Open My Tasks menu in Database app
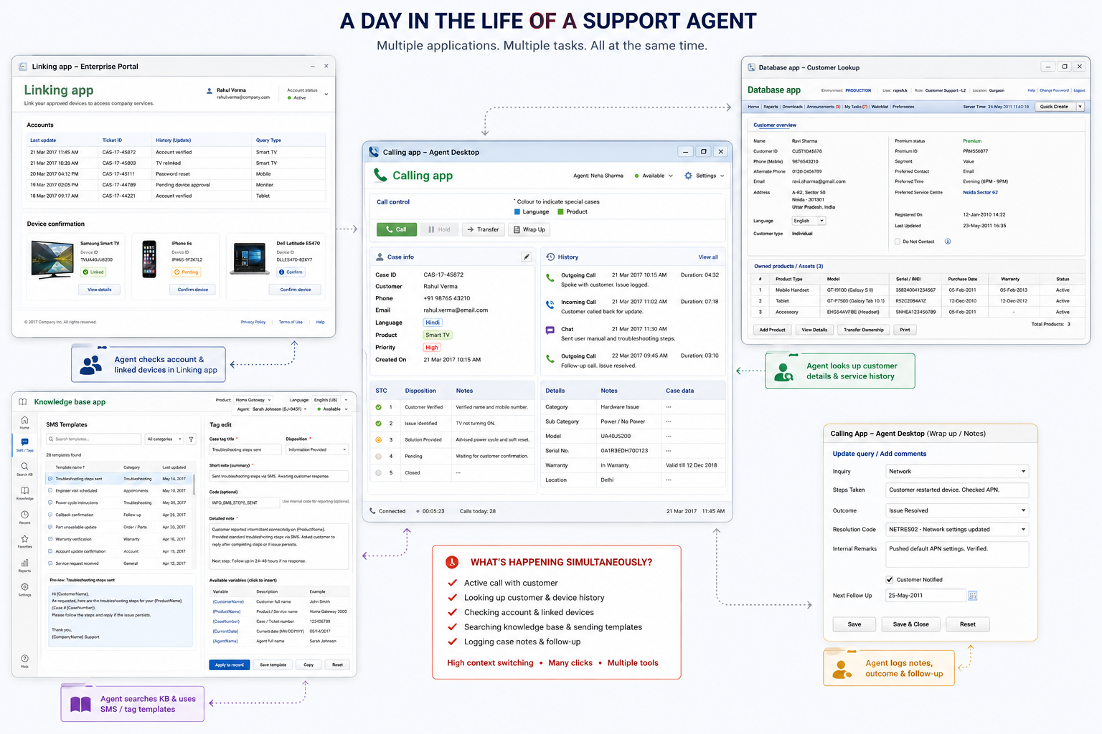Screen dimensions: 1102x734 tap(856, 107)
